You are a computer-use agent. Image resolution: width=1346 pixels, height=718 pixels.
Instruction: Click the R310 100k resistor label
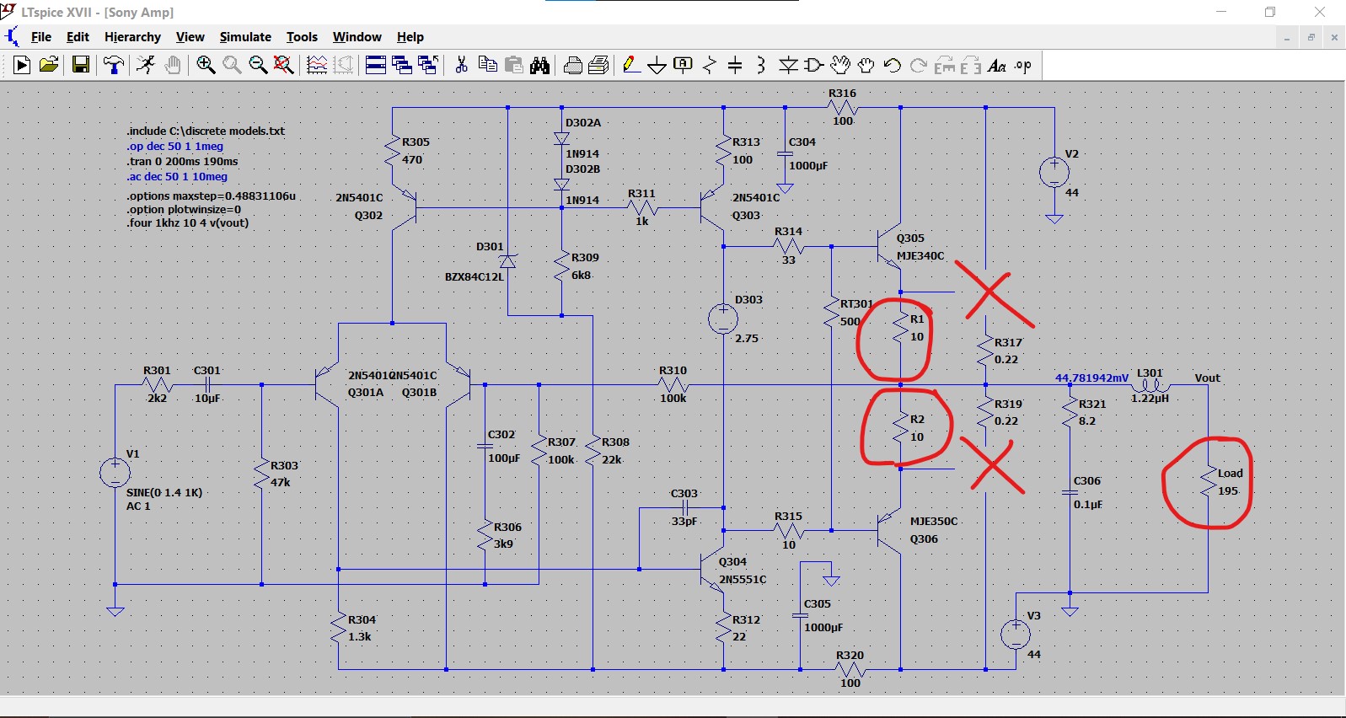pyautogui.click(x=673, y=384)
